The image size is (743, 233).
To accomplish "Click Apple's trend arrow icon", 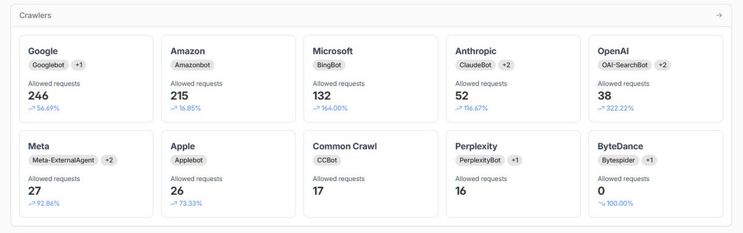I will [174, 203].
